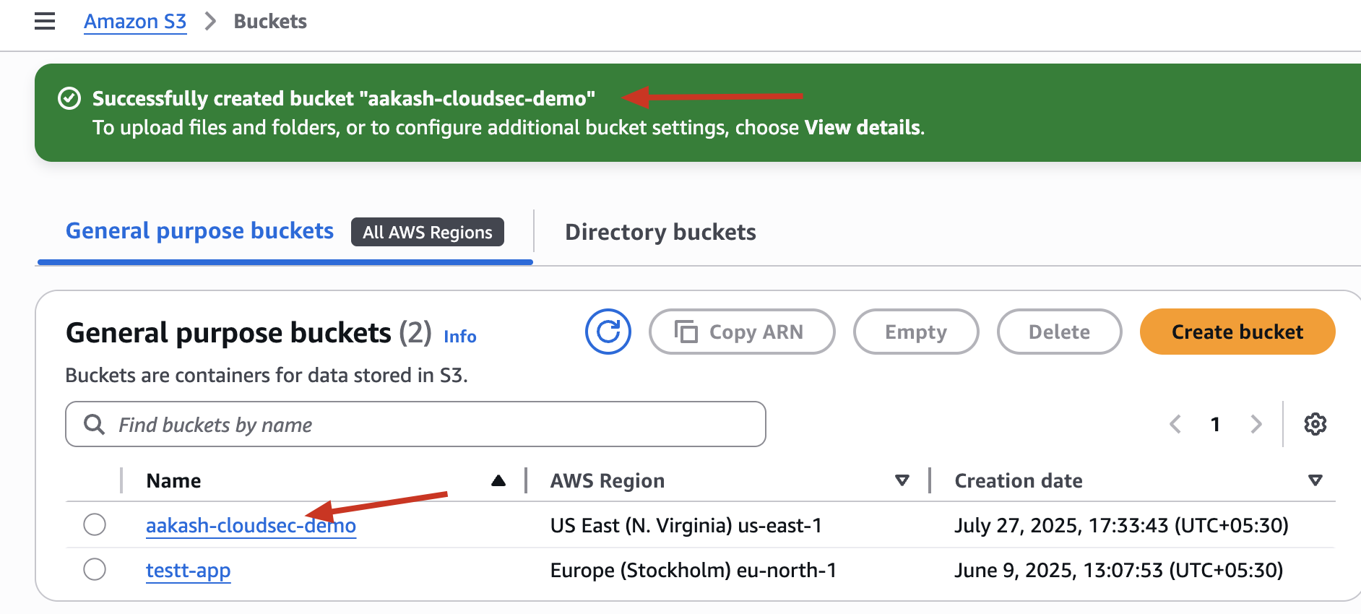Viewport: 1361px width, 614px height.
Task: Go to previous page of buckets
Action: [1175, 424]
